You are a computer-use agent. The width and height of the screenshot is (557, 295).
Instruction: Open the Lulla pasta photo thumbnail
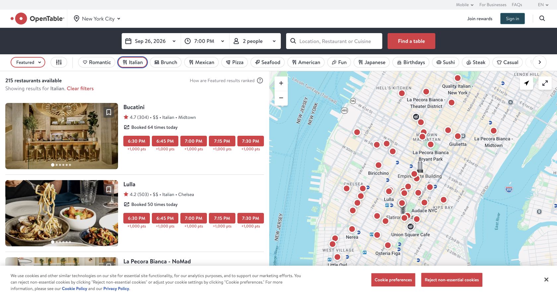(62, 213)
